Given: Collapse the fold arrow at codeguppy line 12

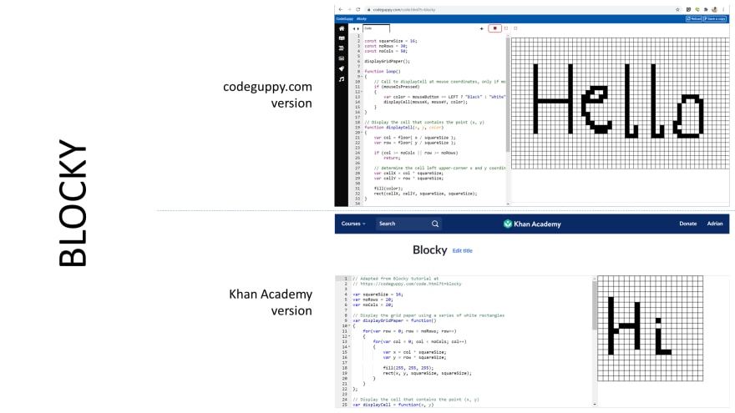Looking at the screenshot, I should coord(362,92).
